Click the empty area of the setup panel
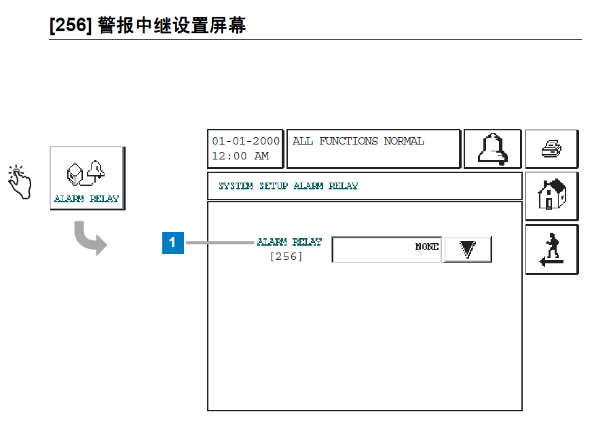 click(365, 339)
